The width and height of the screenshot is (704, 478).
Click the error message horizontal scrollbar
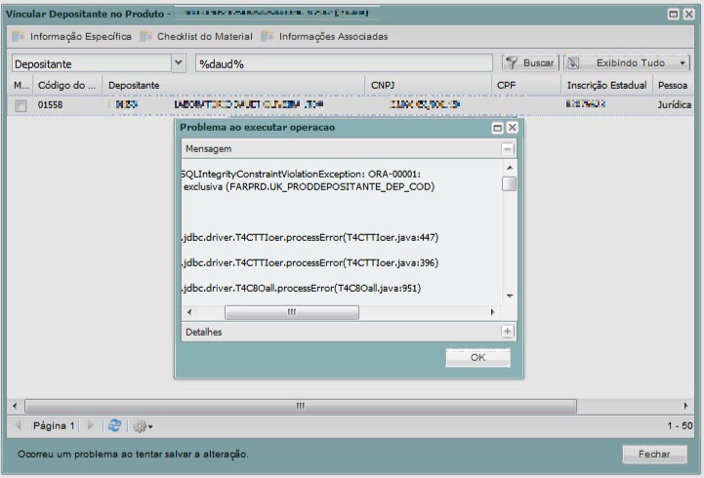click(291, 312)
